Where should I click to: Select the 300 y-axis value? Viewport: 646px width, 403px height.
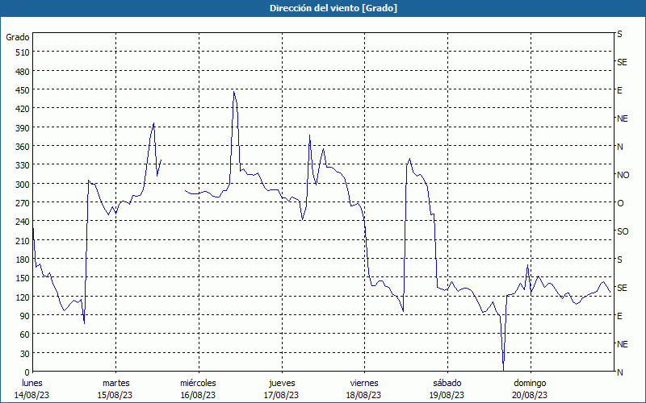[23, 185]
